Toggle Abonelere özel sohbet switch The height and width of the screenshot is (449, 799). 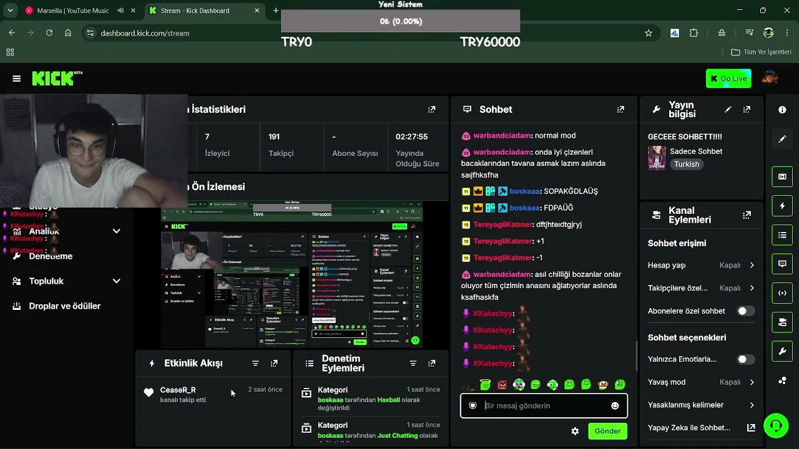(x=745, y=311)
